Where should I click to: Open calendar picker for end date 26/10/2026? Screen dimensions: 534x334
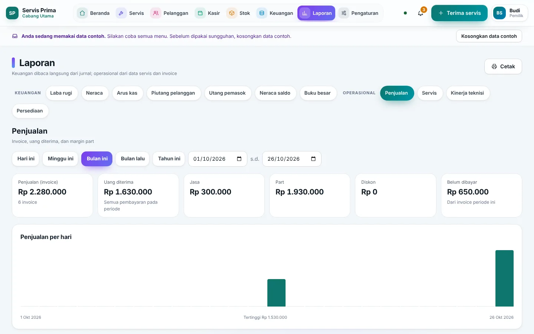click(313, 159)
